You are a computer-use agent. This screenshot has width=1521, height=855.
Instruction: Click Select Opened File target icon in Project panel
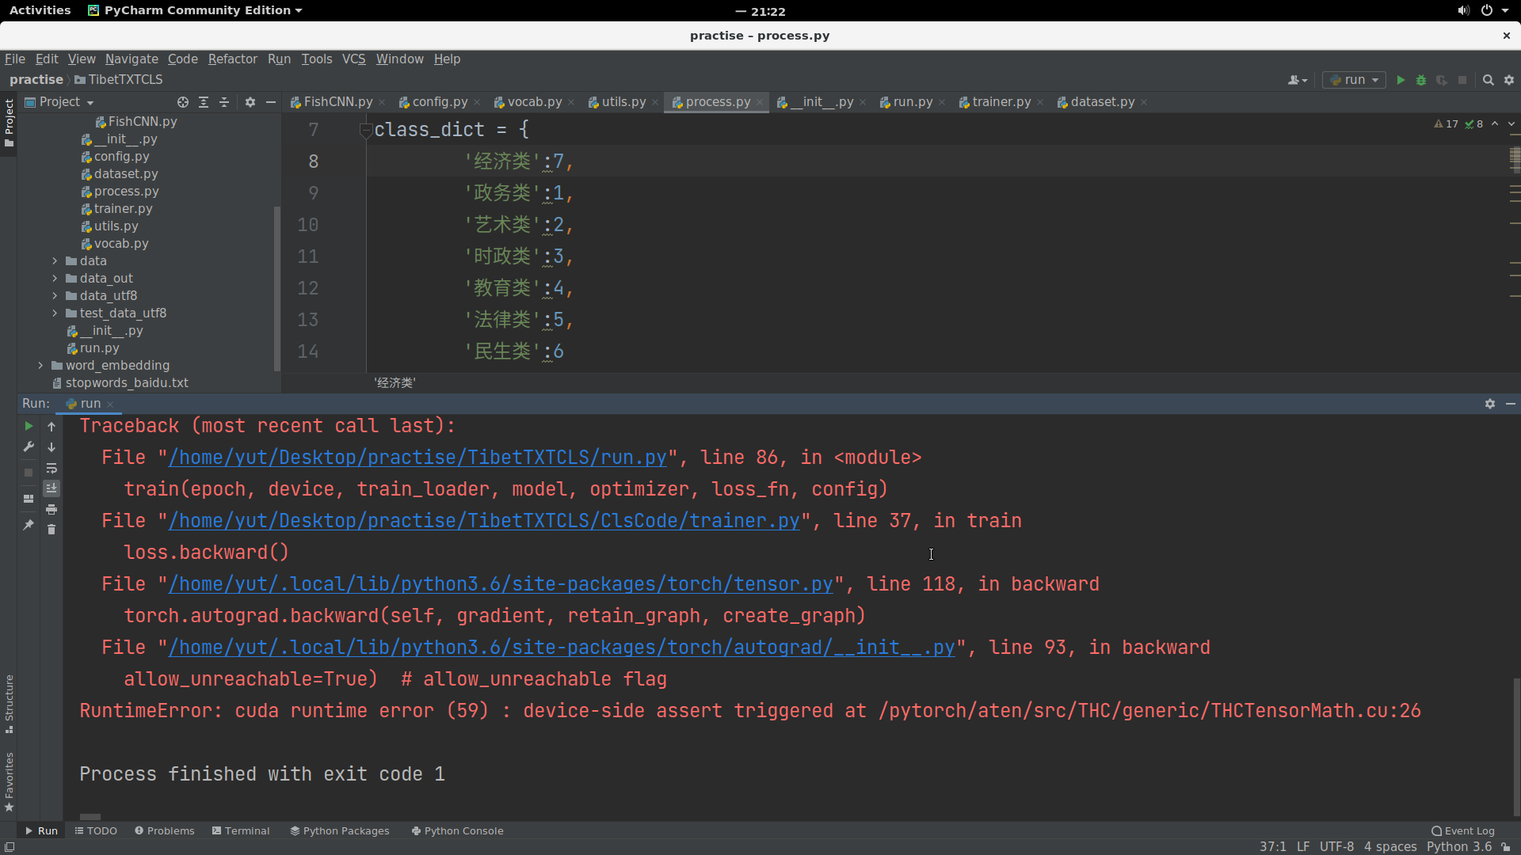pyautogui.click(x=183, y=102)
